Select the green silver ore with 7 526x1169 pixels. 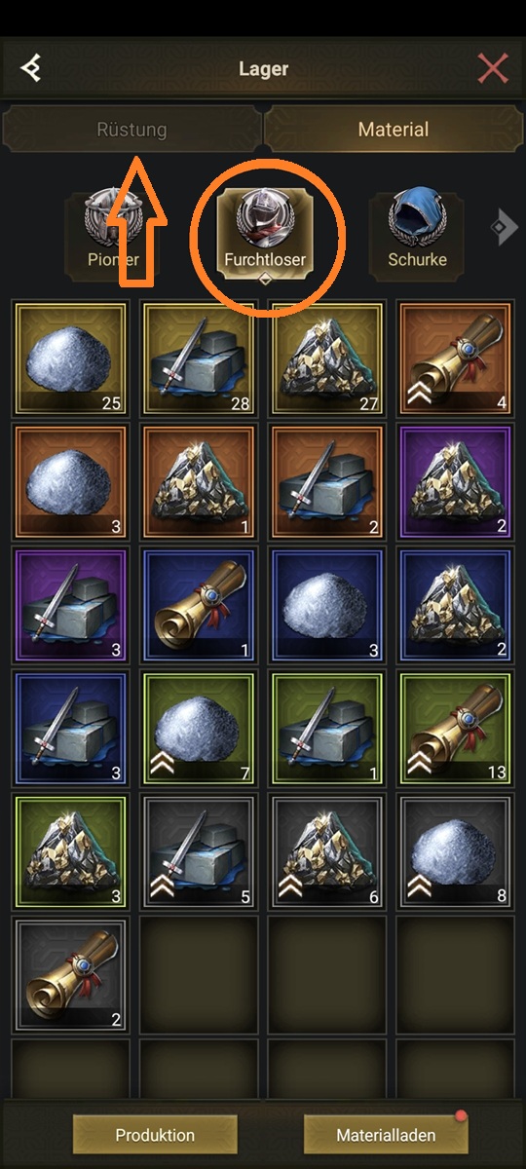click(x=199, y=726)
